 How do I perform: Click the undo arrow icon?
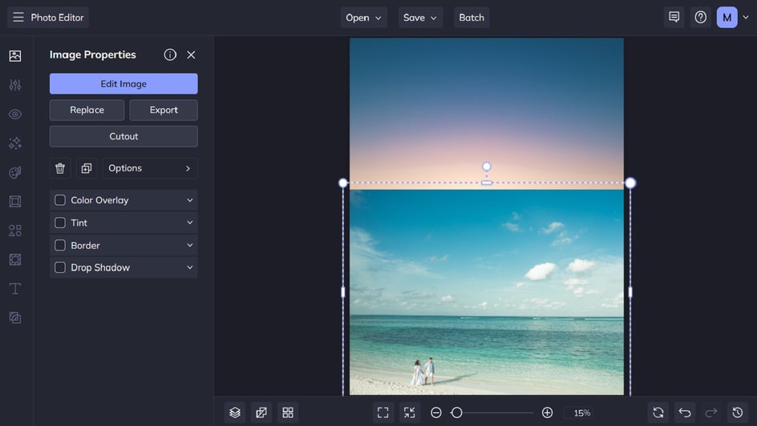coord(685,412)
